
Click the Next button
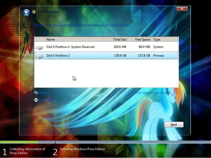[x=174, y=125]
